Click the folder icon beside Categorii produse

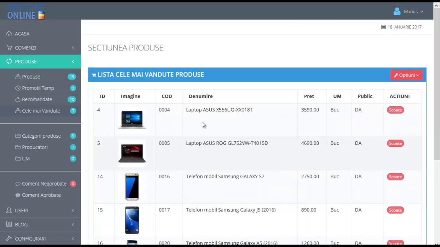point(18,136)
